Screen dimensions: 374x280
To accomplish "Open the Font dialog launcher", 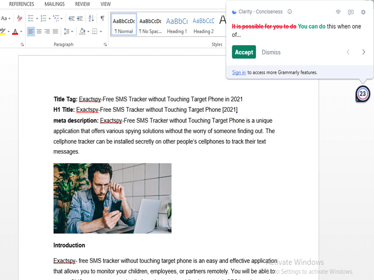I will tap(22, 45).
